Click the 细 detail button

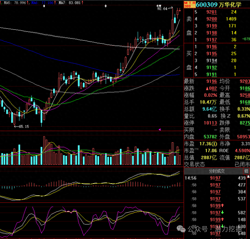click(246, 171)
